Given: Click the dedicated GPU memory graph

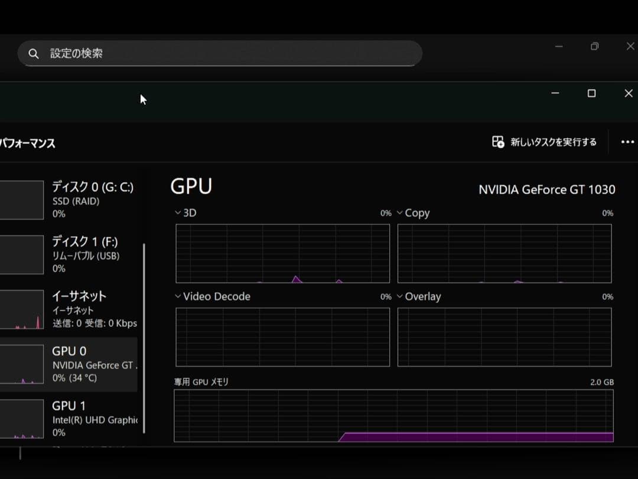Looking at the screenshot, I should point(393,417).
